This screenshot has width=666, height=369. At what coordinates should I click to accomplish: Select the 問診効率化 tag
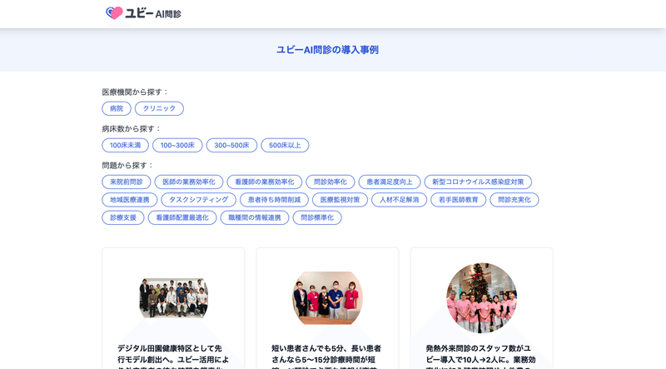(x=331, y=182)
